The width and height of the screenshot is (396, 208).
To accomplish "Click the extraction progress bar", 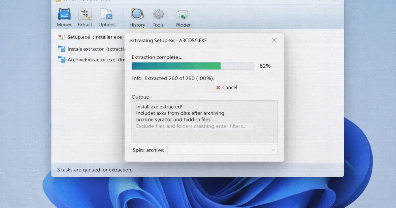I will click(193, 66).
